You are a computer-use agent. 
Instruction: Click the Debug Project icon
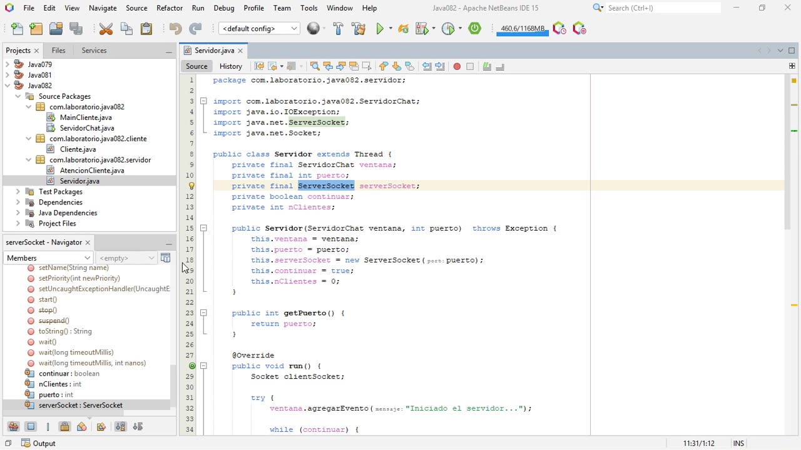(422, 29)
